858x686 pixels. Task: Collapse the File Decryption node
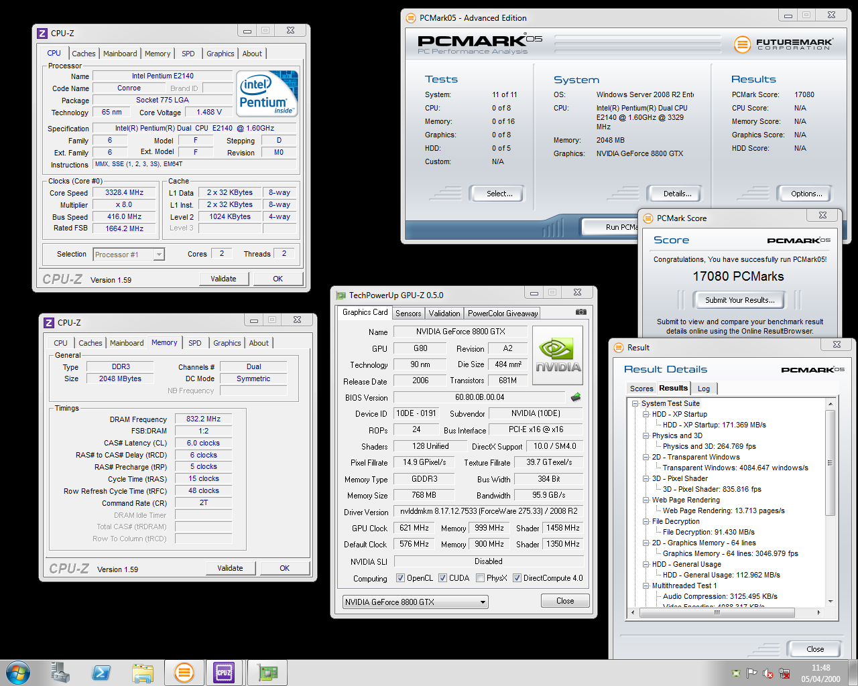pyautogui.click(x=646, y=521)
